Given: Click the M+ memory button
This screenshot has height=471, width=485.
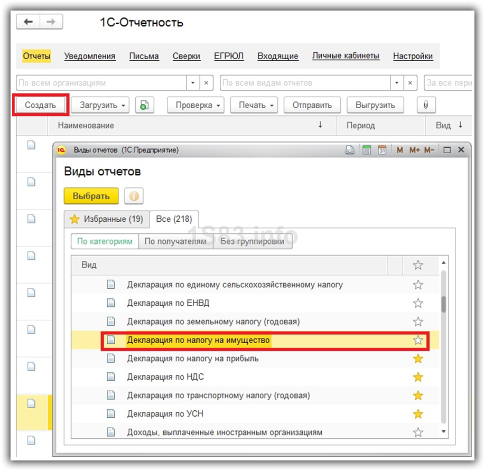Looking at the screenshot, I should click(x=415, y=150).
